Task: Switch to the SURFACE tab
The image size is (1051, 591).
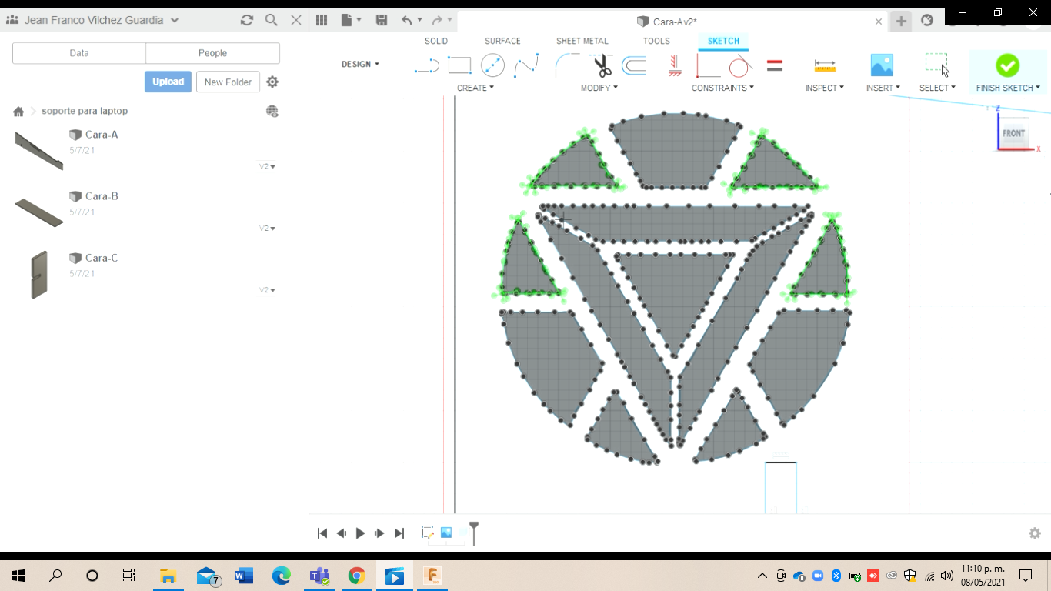Action: tap(502, 41)
